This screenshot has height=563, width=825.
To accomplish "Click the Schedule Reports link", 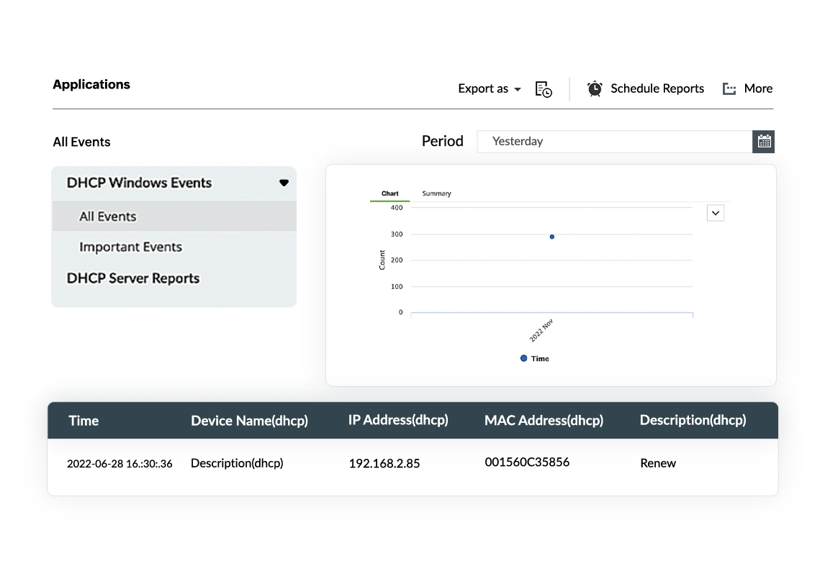I will pos(657,88).
